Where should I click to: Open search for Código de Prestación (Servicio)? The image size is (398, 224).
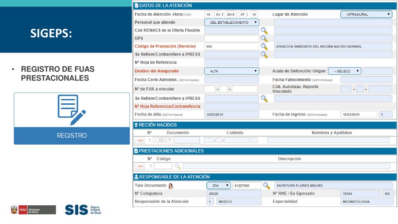coord(264,47)
